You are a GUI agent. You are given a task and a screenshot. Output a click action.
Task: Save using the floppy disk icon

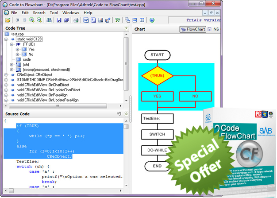coord(59,20)
